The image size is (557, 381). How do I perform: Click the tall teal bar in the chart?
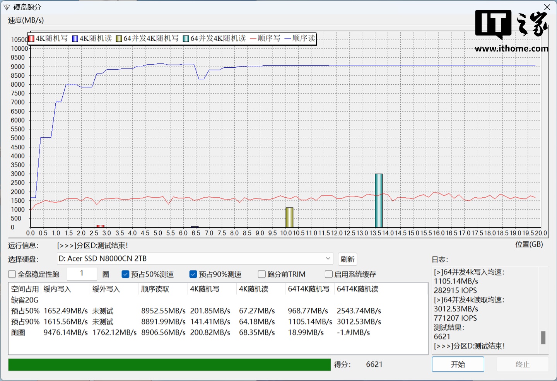click(x=379, y=200)
